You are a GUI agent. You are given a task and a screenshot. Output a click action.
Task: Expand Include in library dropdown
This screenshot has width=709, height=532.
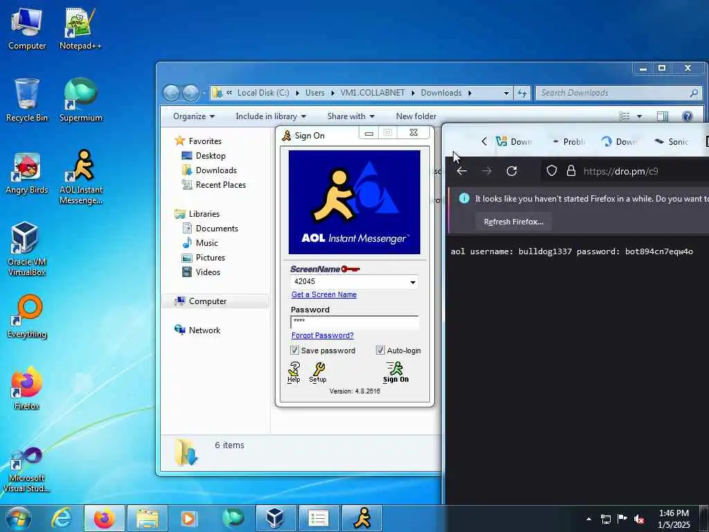[x=271, y=116]
